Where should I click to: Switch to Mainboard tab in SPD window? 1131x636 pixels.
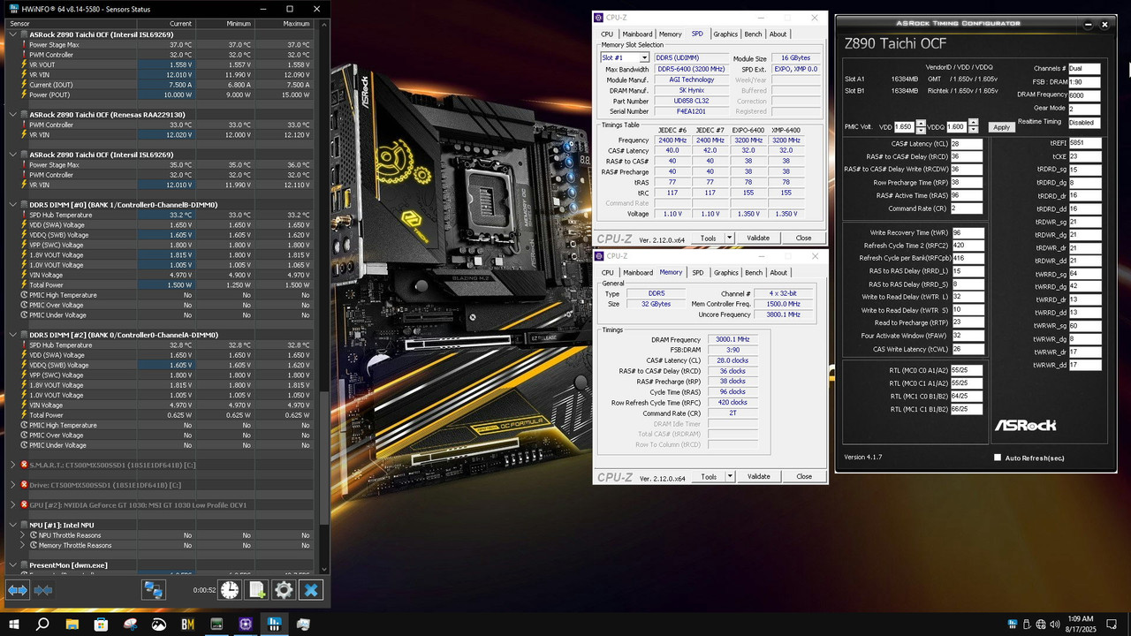(637, 34)
